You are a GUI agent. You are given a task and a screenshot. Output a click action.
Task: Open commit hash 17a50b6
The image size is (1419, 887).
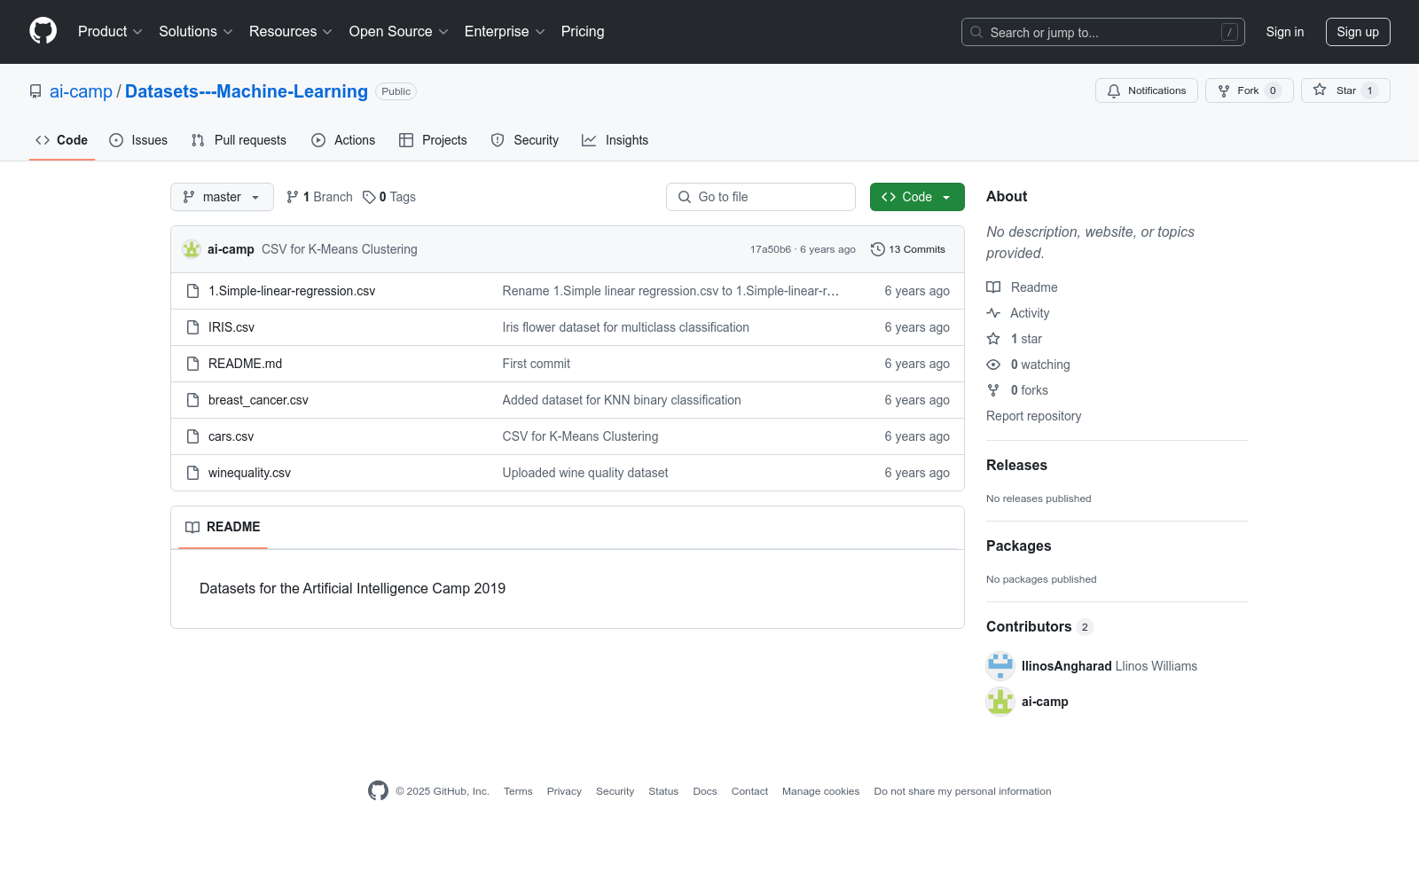point(771,249)
